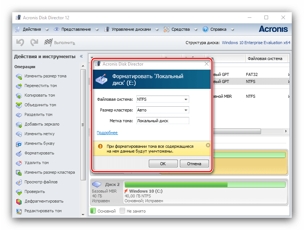Open the Средства menu

tap(180, 29)
